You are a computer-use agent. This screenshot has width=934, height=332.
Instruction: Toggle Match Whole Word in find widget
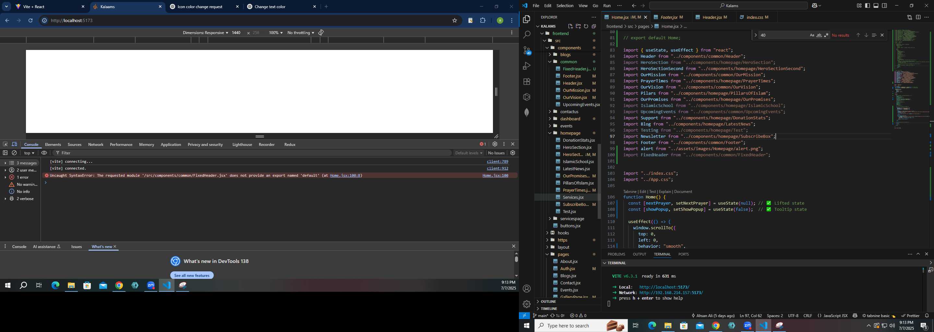pyautogui.click(x=819, y=35)
